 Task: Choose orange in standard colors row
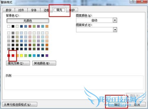point(17,56)
